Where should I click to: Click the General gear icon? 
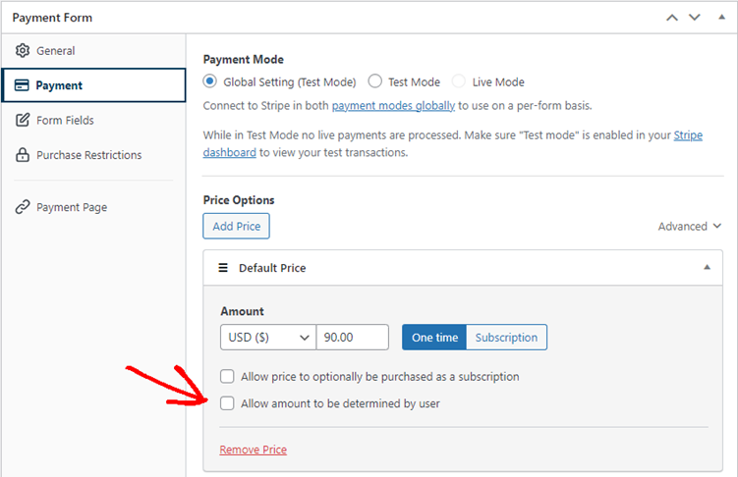click(23, 50)
